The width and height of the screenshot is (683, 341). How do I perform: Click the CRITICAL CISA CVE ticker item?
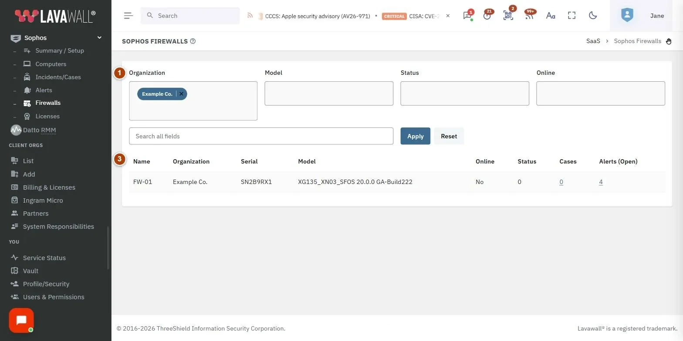pos(411,16)
